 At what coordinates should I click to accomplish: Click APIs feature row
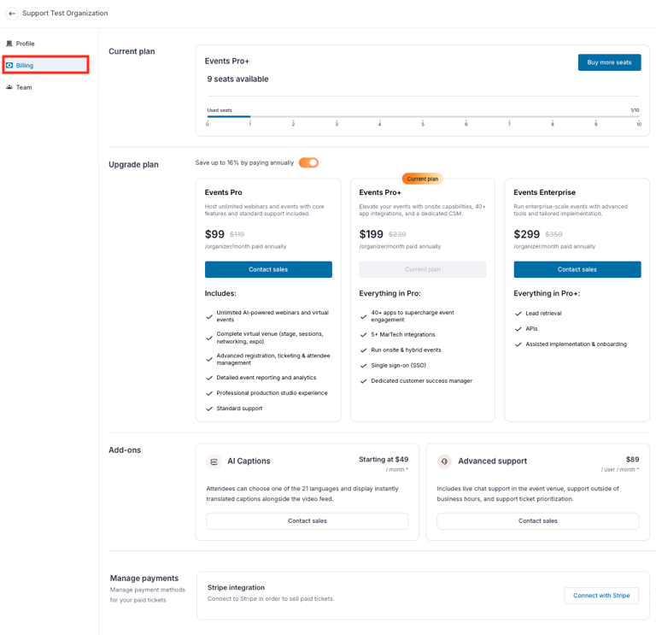(x=526, y=329)
